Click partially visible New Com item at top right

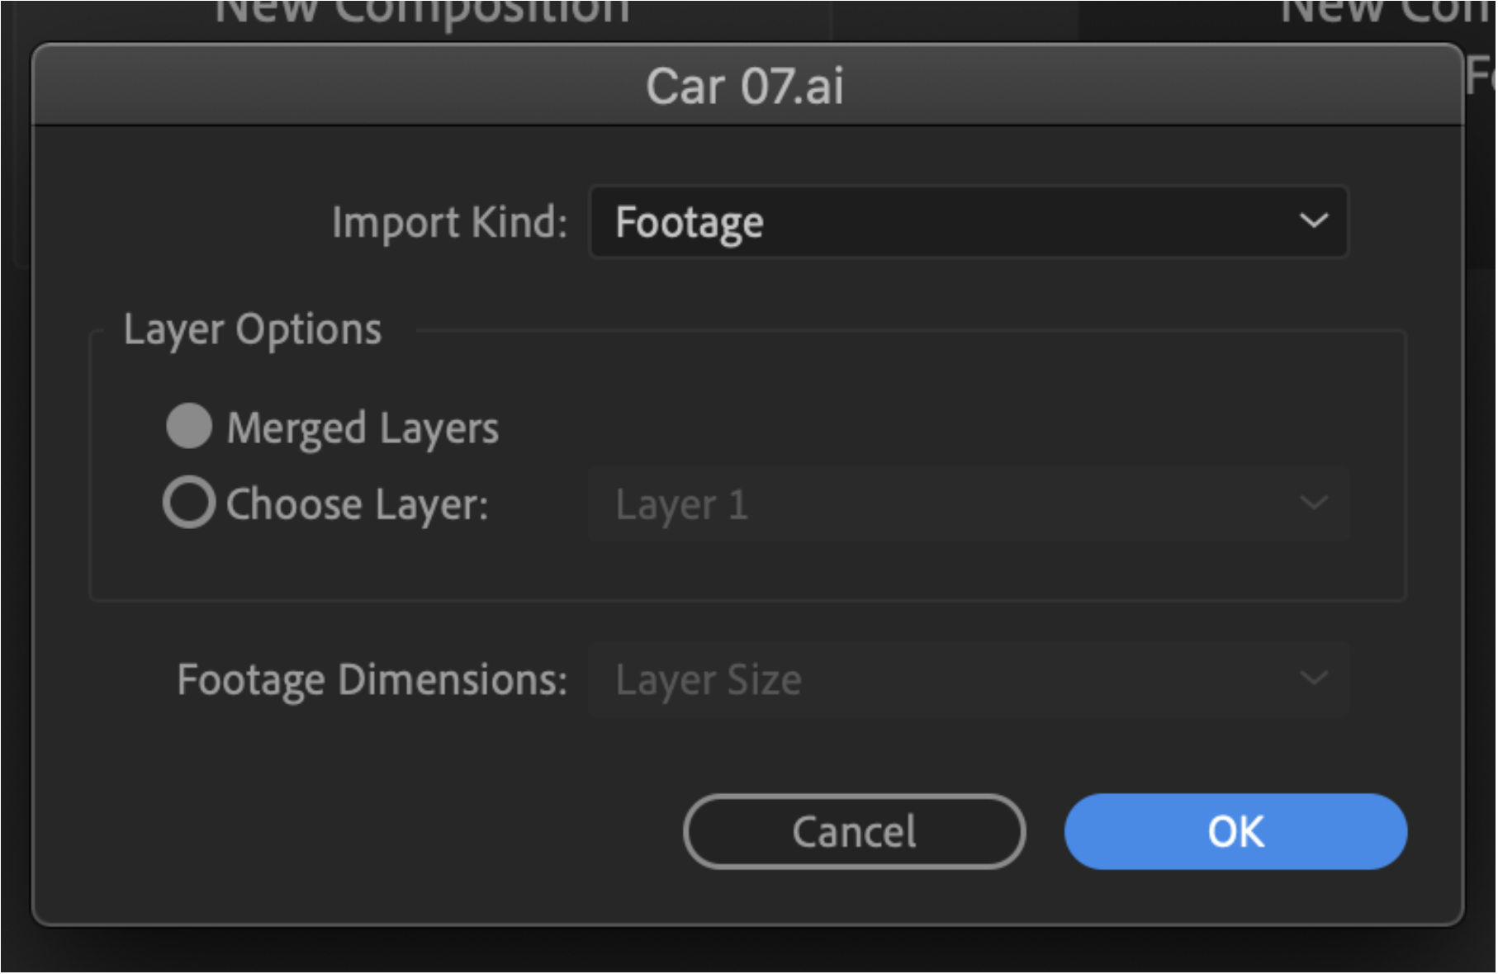coord(1387,12)
